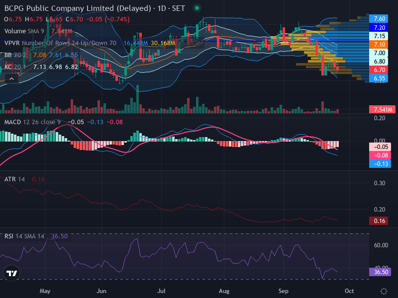Select the BB 20 2 legend

15,55
